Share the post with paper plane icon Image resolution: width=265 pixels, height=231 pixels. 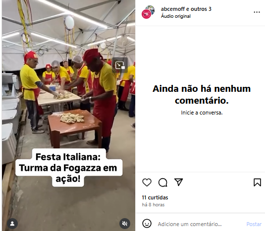pyautogui.click(x=179, y=182)
